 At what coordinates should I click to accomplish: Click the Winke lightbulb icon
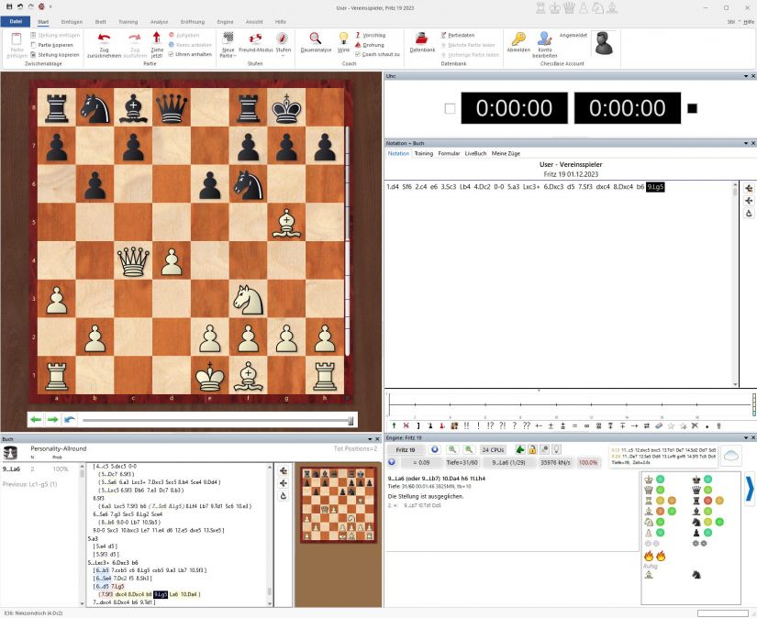point(343,38)
